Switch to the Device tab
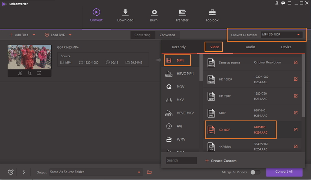This screenshot has width=311, height=180. [x=286, y=47]
